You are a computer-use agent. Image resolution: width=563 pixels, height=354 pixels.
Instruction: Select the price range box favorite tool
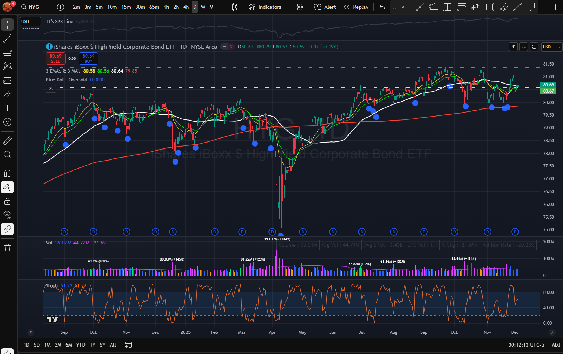tap(448, 7)
